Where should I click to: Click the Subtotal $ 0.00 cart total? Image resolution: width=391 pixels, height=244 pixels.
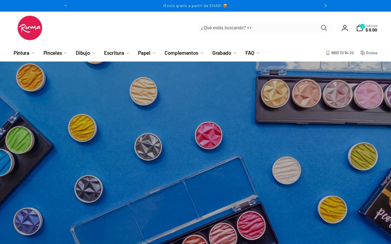371,28
